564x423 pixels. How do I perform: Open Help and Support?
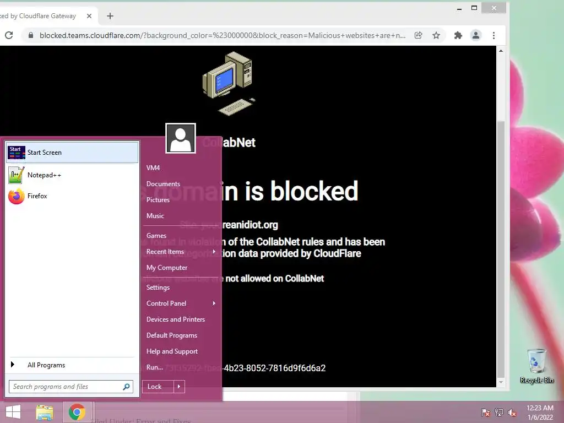point(172,351)
